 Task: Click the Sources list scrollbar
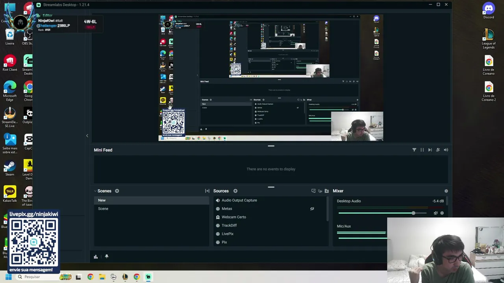click(328, 208)
